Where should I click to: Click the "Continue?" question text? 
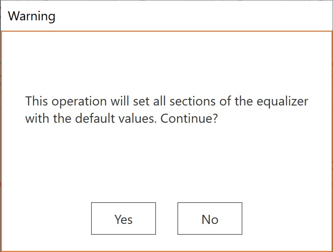coord(188,118)
